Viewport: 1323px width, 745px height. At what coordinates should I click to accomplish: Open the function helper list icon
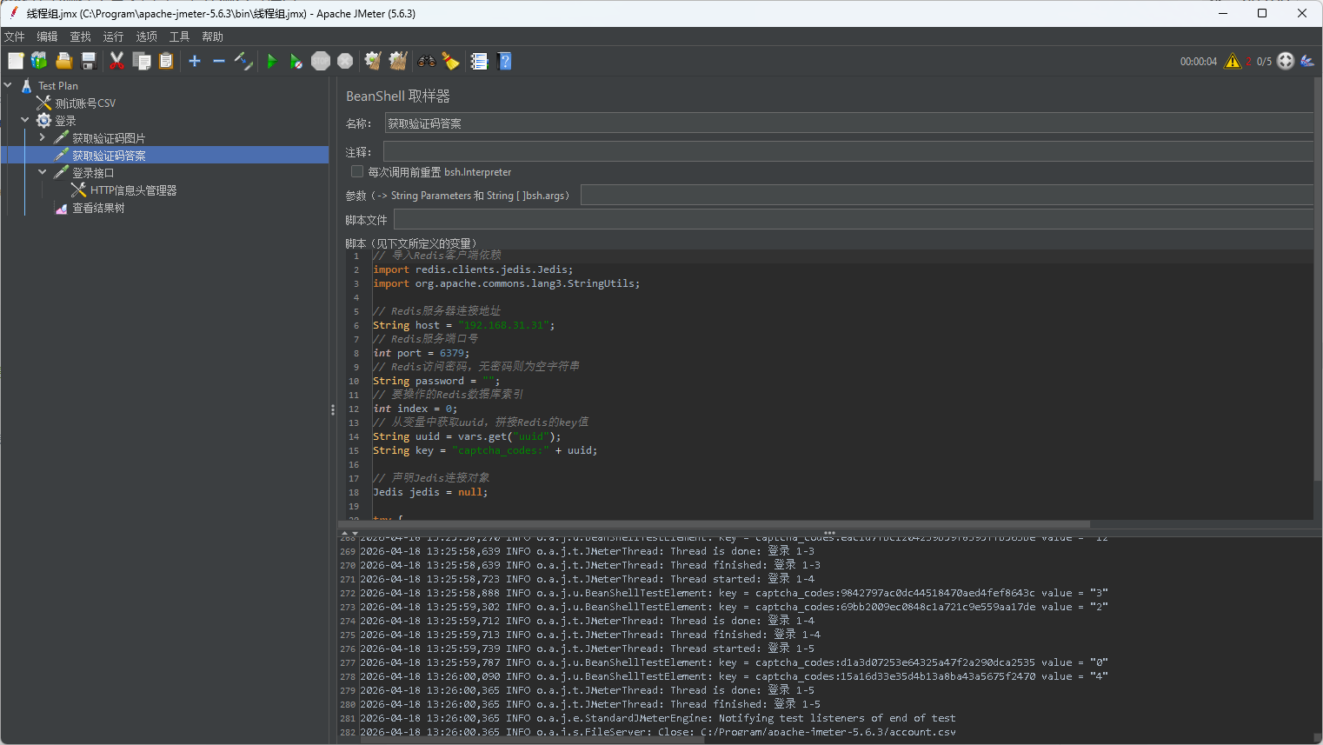[x=479, y=61]
